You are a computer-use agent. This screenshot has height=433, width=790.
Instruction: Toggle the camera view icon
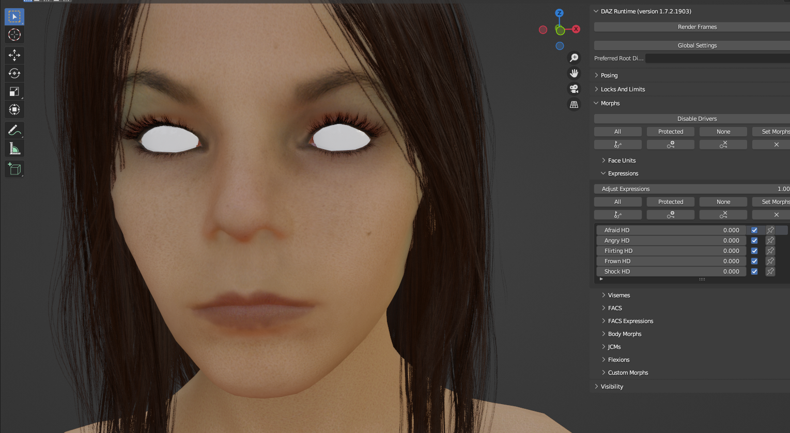click(x=574, y=89)
